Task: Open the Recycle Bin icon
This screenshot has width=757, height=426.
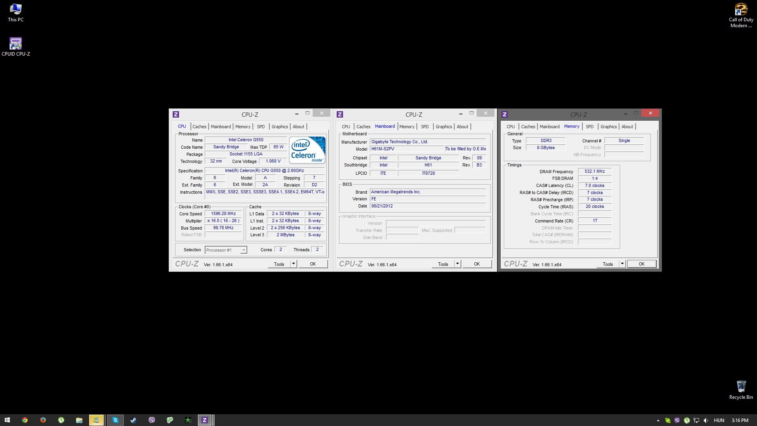Action: pyautogui.click(x=741, y=387)
